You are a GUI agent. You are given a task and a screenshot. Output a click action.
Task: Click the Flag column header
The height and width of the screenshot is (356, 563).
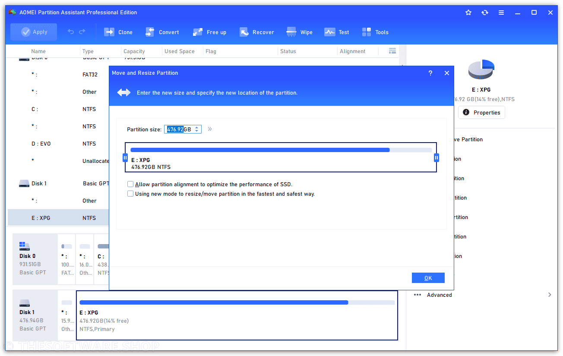211,51
